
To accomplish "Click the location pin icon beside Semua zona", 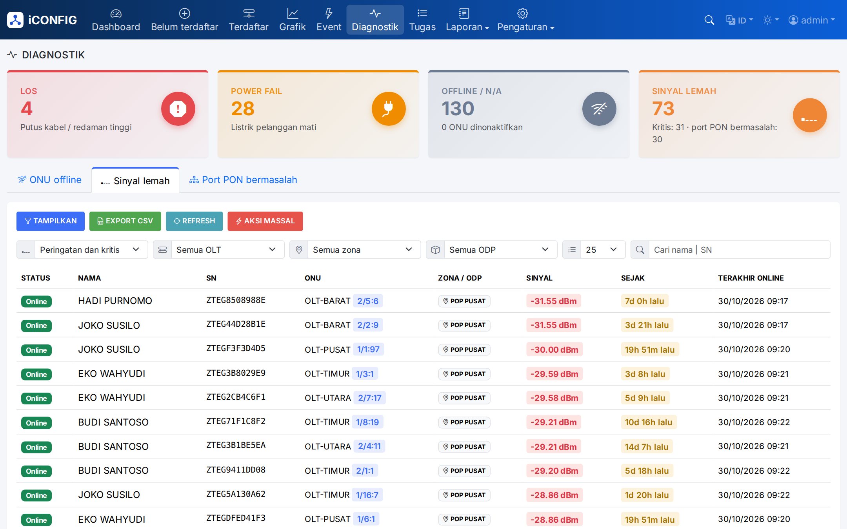I will tap(299, 250).
